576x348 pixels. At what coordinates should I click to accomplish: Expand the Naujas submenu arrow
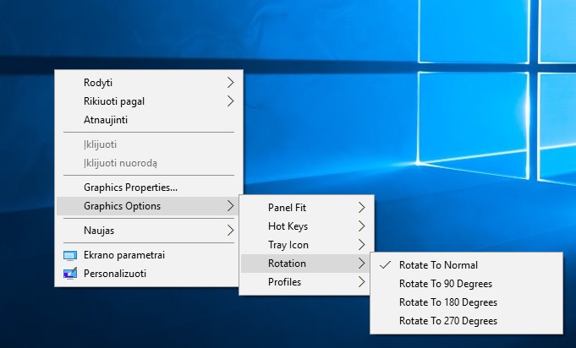coord(231,230)
